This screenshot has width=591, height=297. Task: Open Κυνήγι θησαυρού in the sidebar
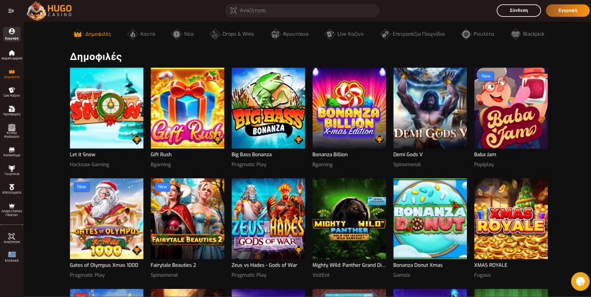point(12,131)
